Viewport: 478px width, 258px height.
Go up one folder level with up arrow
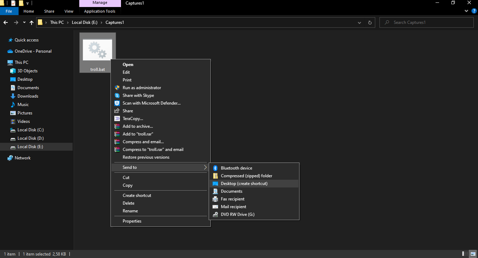[x=32, y=22]
